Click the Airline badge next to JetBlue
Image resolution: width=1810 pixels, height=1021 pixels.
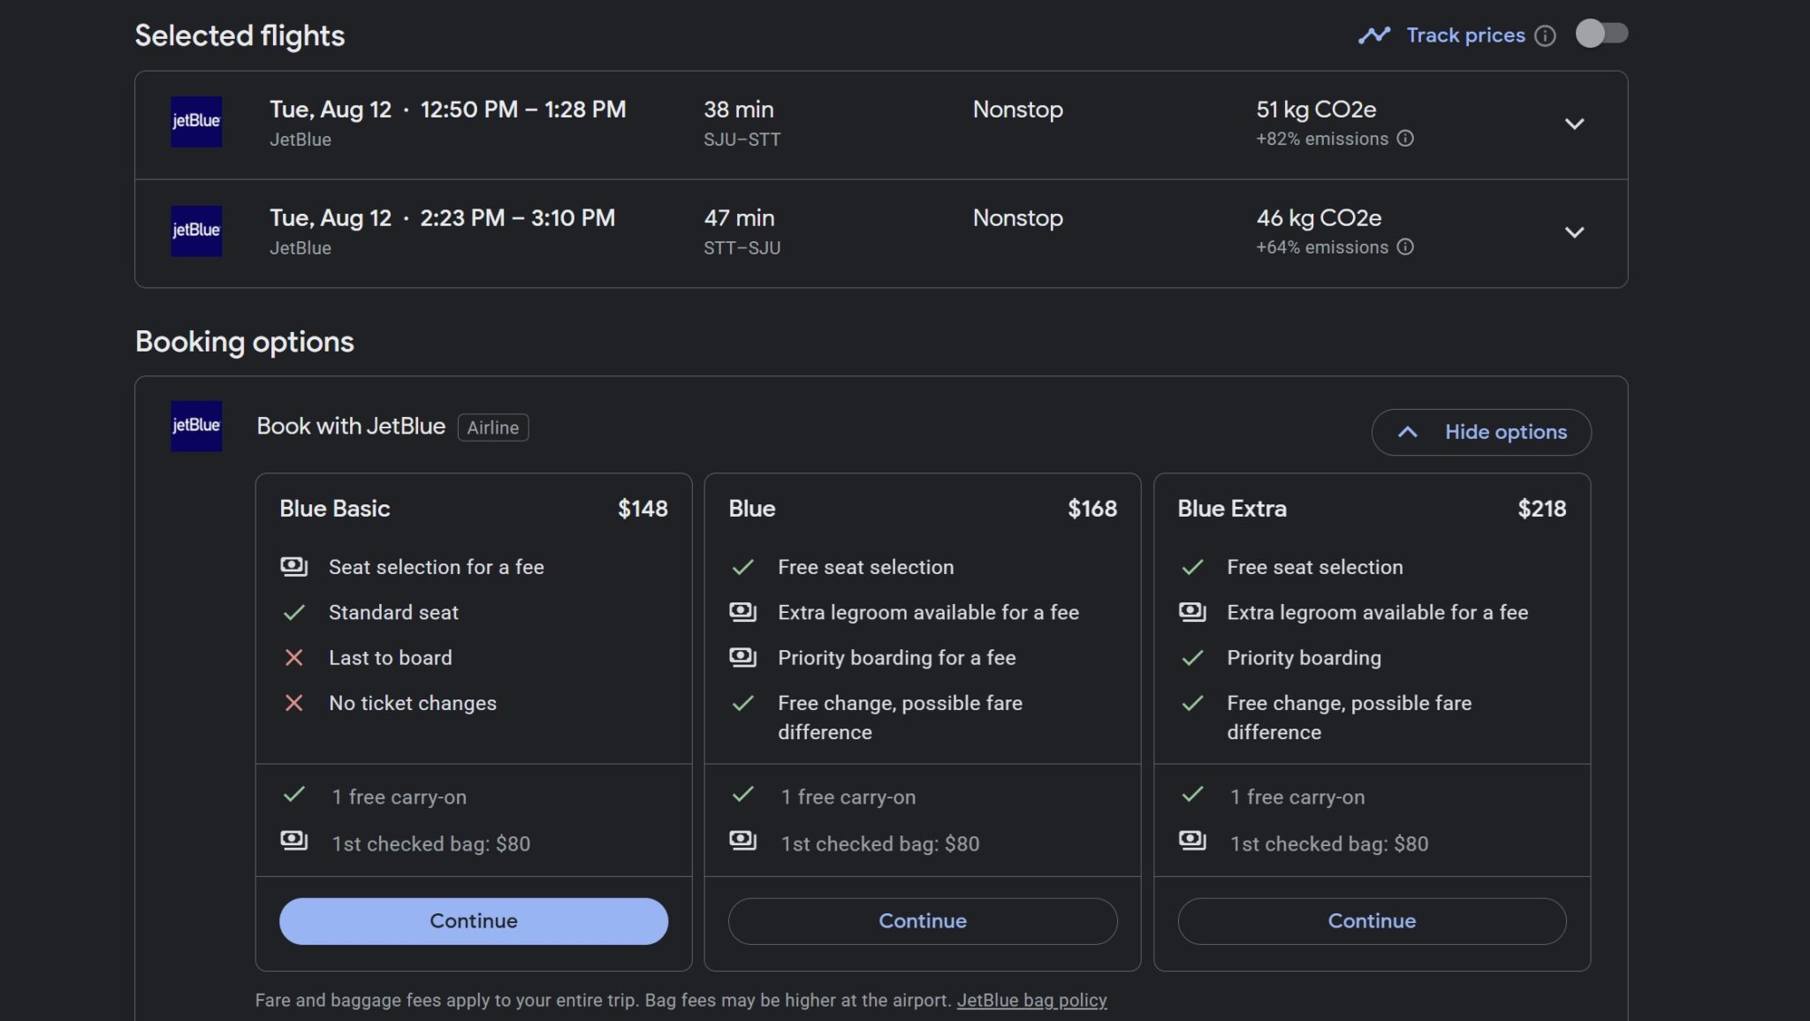click(x=493, y=427)
